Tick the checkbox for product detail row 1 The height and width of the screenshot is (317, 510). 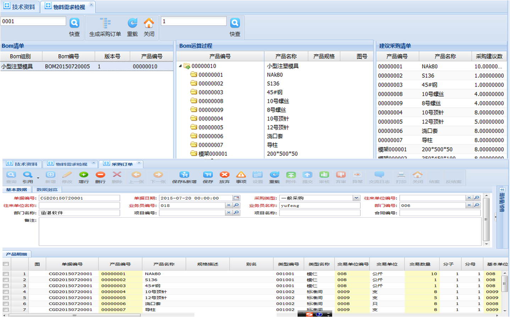tap(6, 274)
